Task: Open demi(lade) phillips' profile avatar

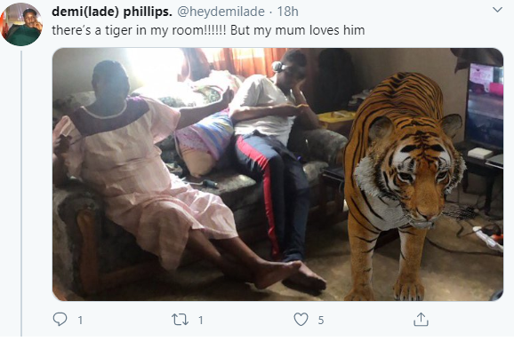Action: click(21, 25)
